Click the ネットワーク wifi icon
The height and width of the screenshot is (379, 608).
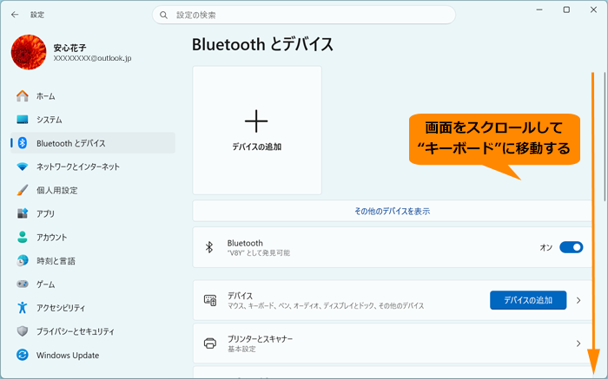point(23,167)
